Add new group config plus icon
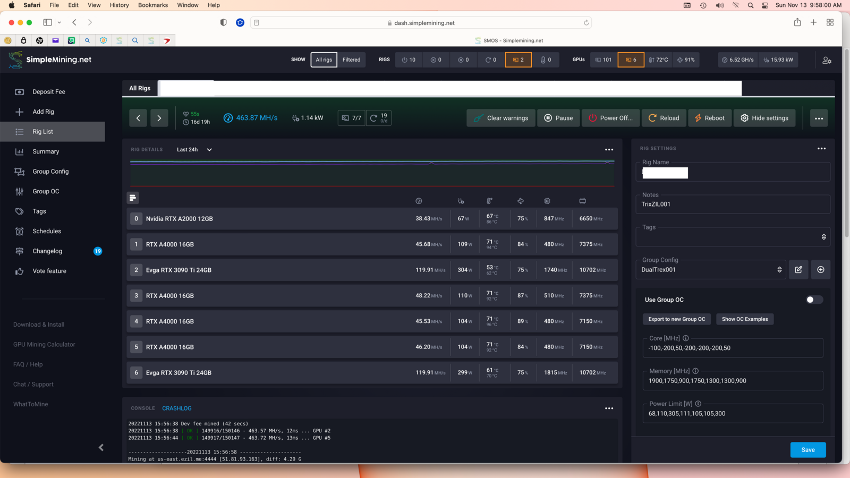The width and height of the screenshot is (850, 478). click(821, 270)
